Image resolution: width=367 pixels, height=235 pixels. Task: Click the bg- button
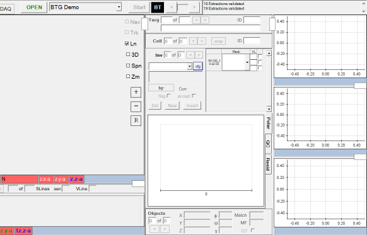tap(161, 88)
